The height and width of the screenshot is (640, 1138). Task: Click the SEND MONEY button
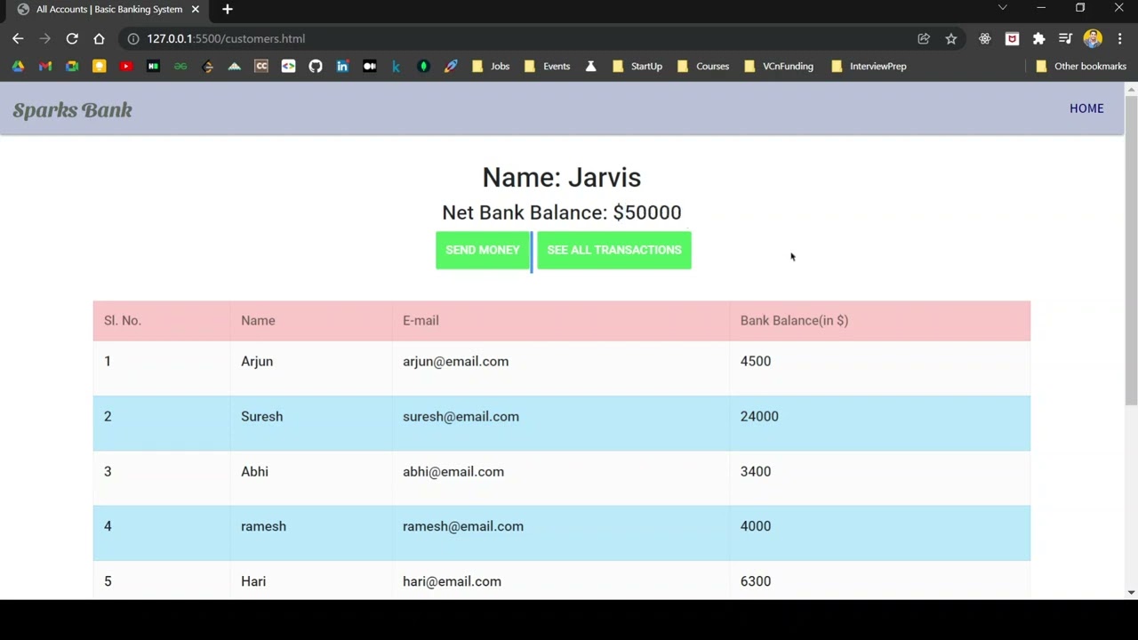[x=483, y=250]
